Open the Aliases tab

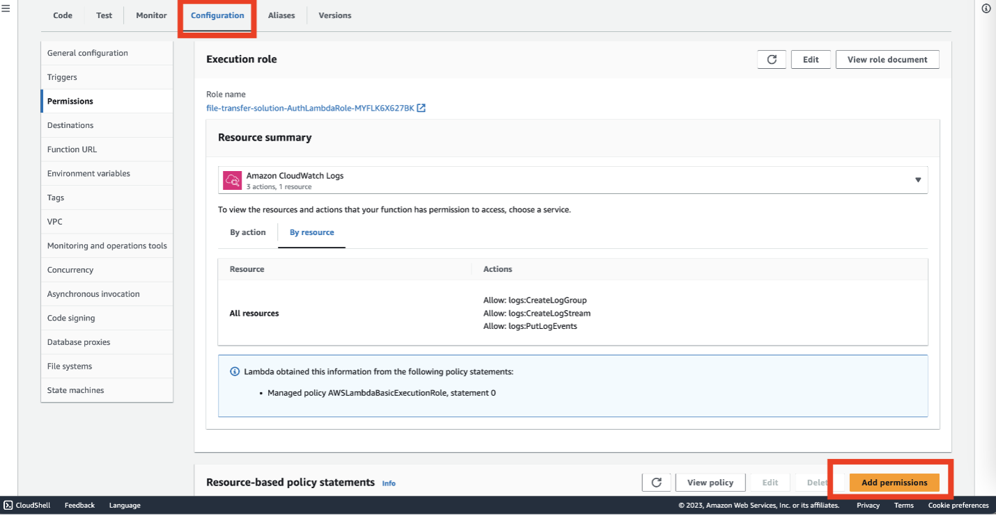point(281,15)
